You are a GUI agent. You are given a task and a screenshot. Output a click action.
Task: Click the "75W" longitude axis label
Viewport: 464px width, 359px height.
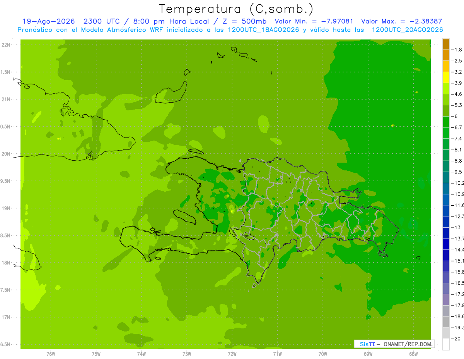coord(96,353)
